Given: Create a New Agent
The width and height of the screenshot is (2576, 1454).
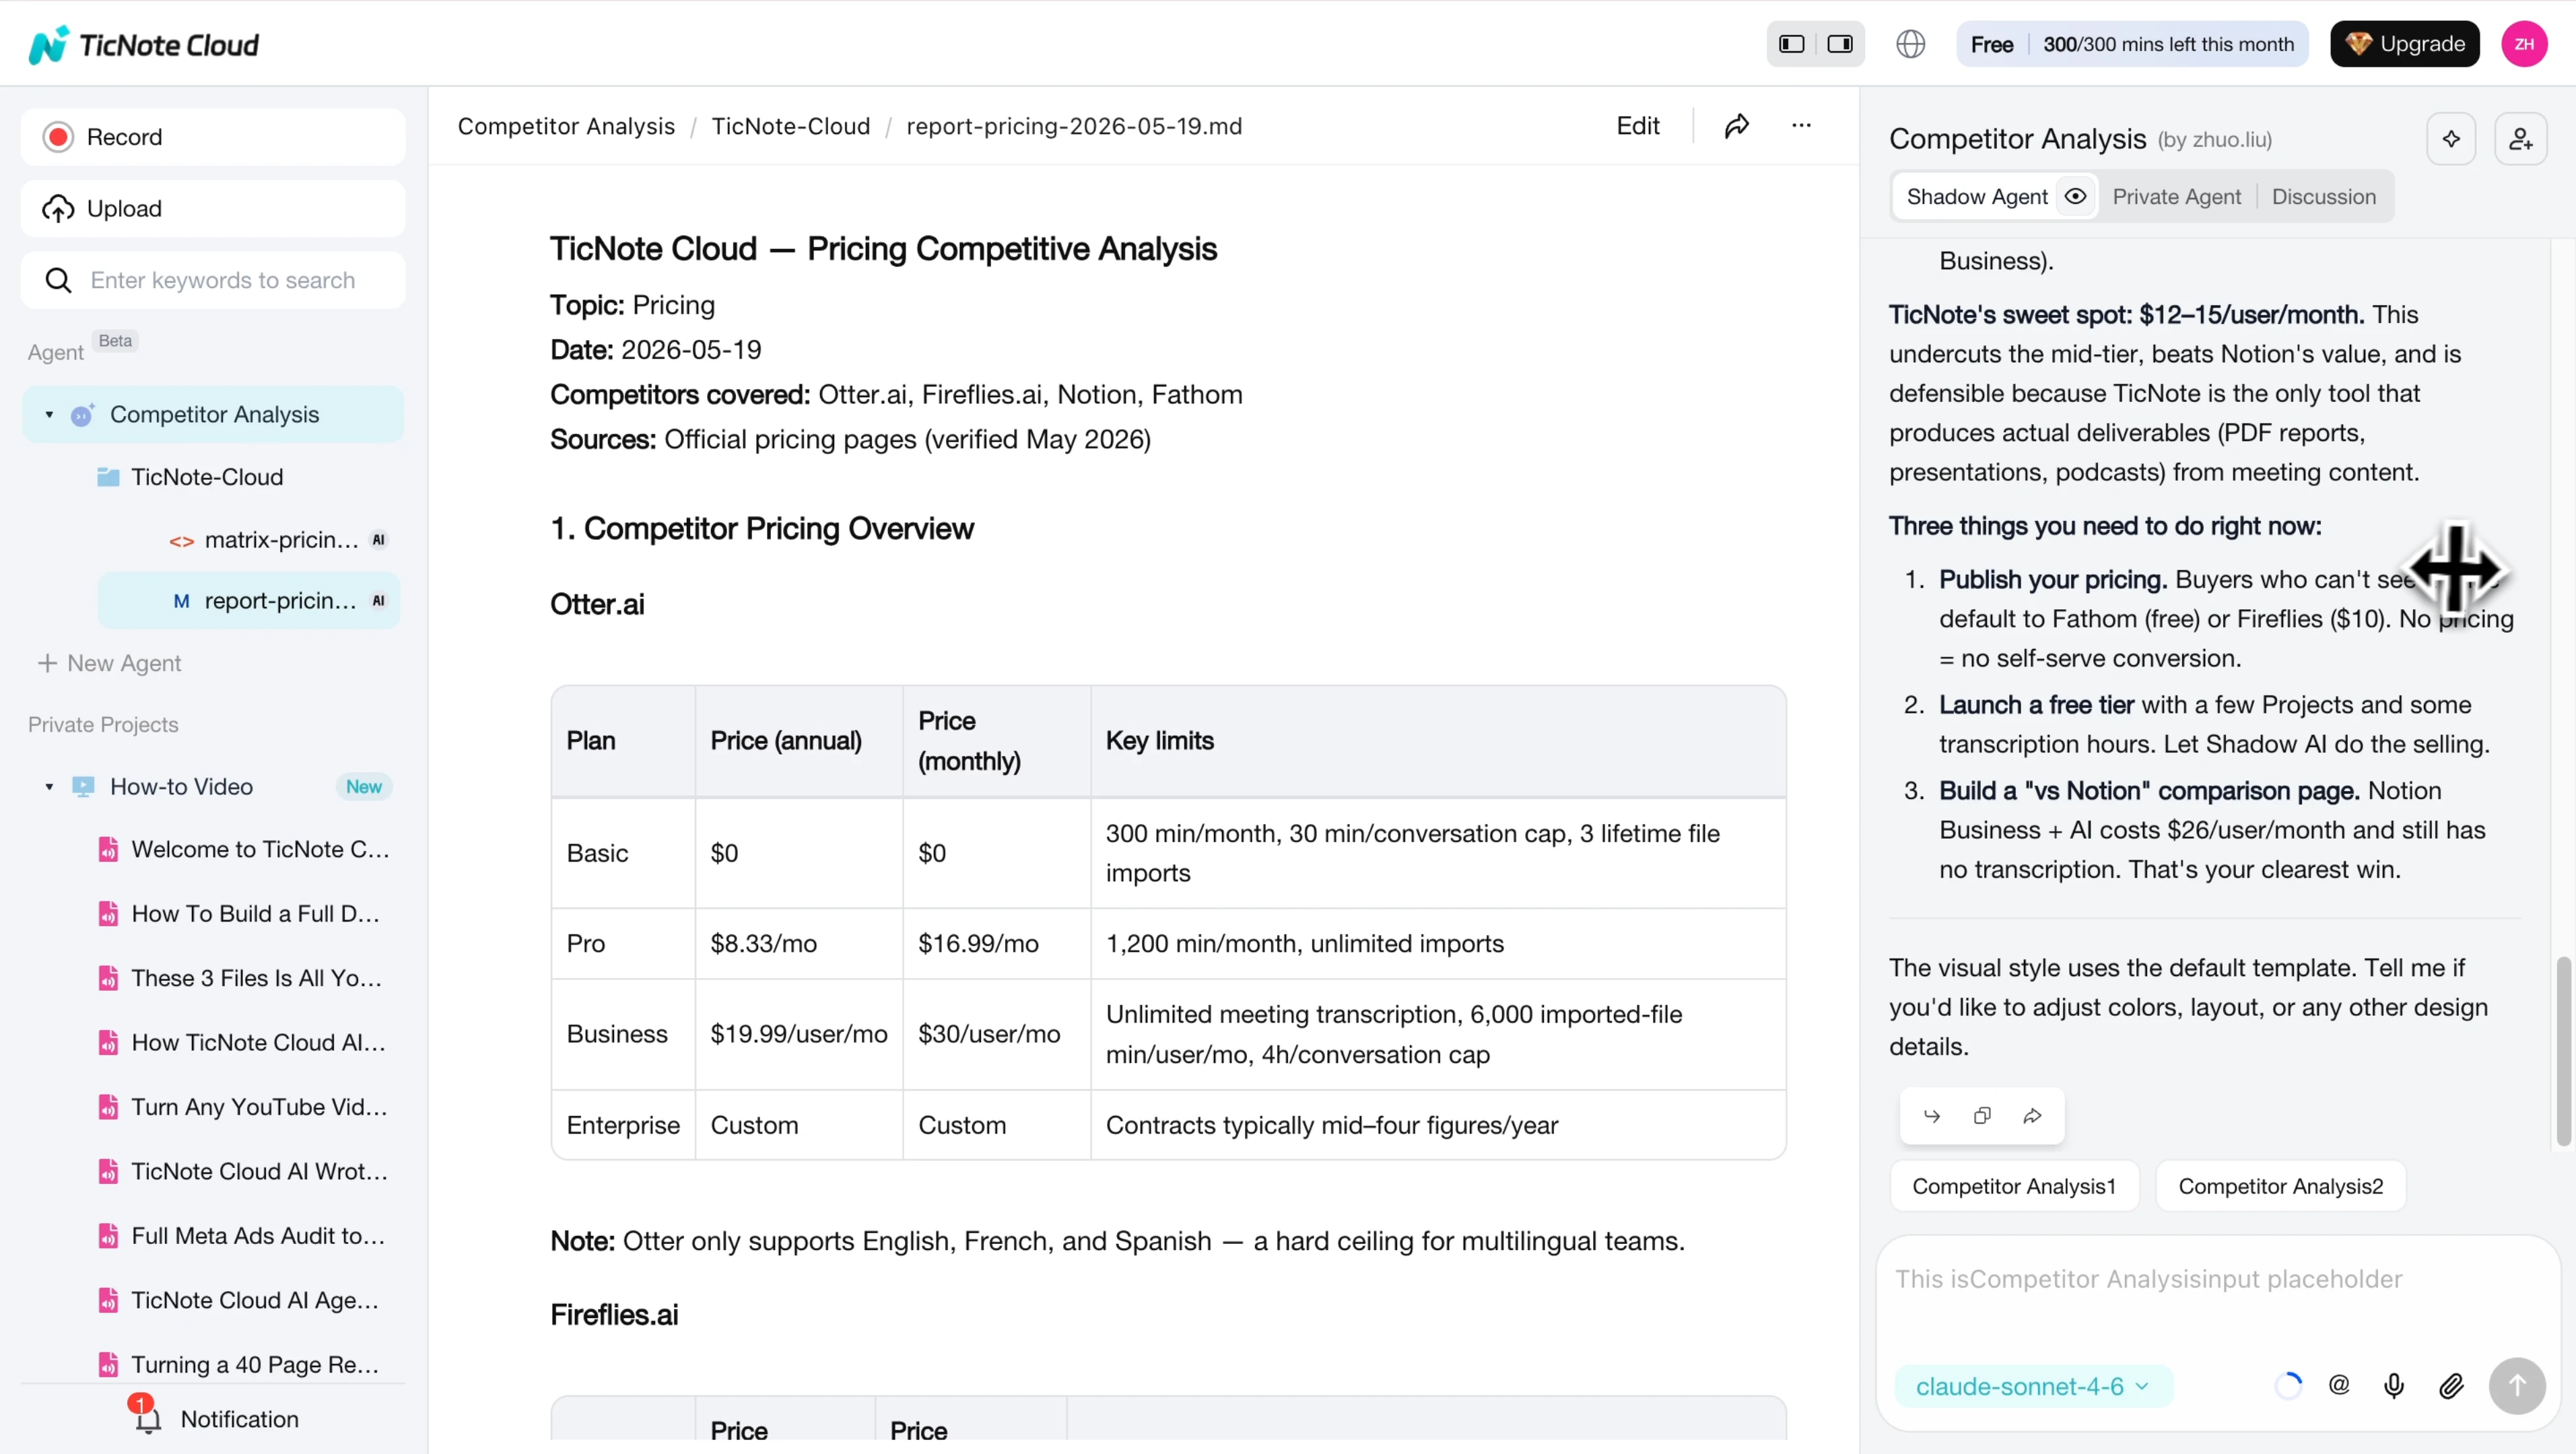Looking at the screenshot, I should coord(109,663).
